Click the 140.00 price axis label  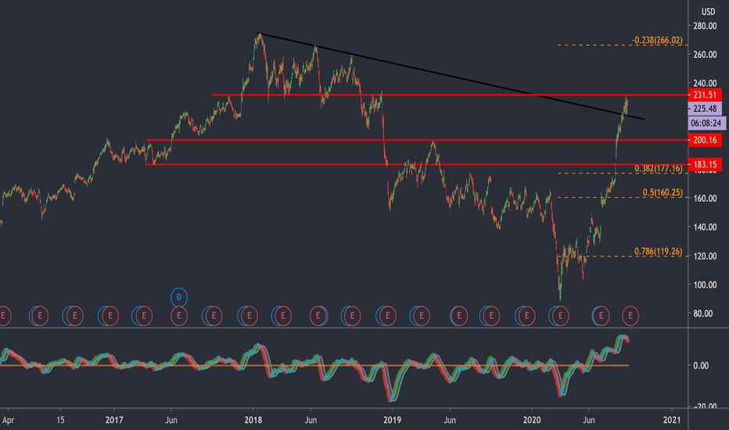pos(705,227)
